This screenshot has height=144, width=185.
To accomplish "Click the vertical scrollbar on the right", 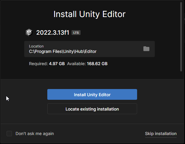I will pyautogui.click(x=181, y=37).
